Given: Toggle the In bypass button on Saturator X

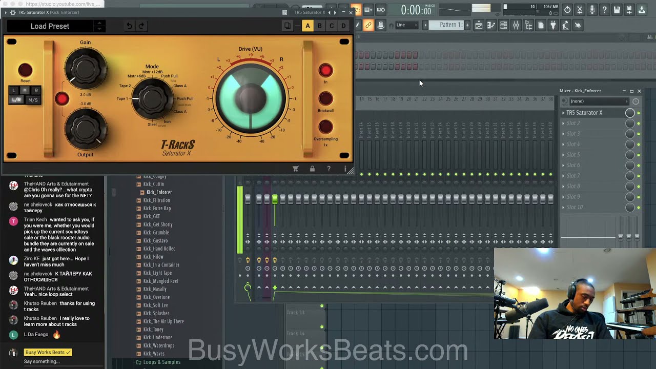Looking at the screenshot, I should pyautogui.click(x=325, y=70).
